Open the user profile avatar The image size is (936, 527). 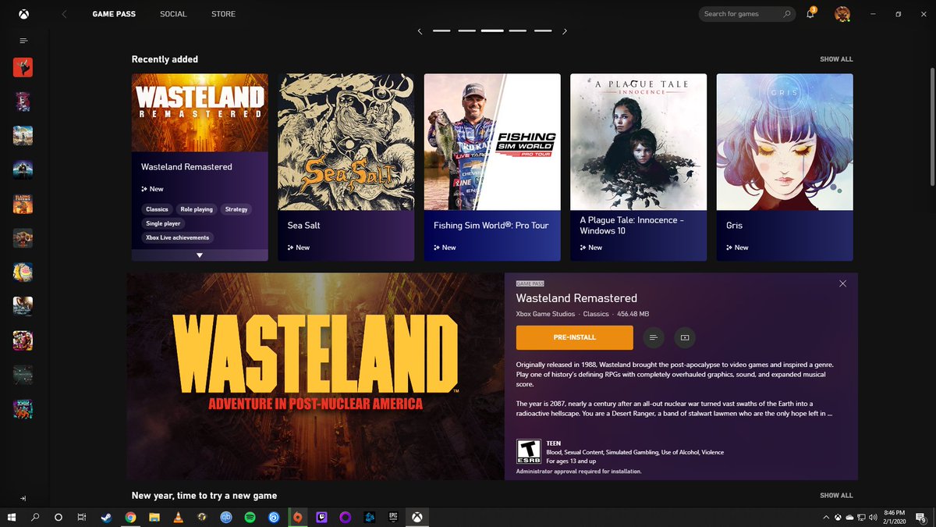pyautogui.click(x=842, y=14)
